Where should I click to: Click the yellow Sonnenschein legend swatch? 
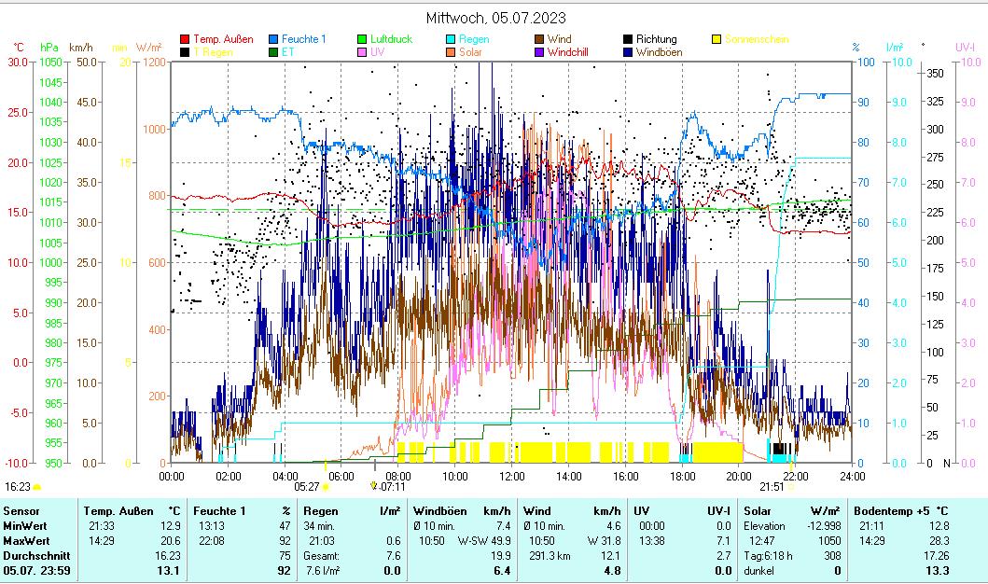point(717,40)
